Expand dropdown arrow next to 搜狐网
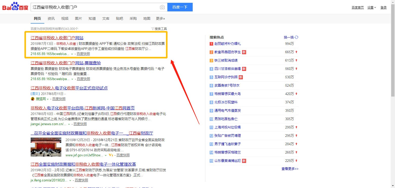The height and width of the screenshot is (188, 395). click(x=48, y=99)
